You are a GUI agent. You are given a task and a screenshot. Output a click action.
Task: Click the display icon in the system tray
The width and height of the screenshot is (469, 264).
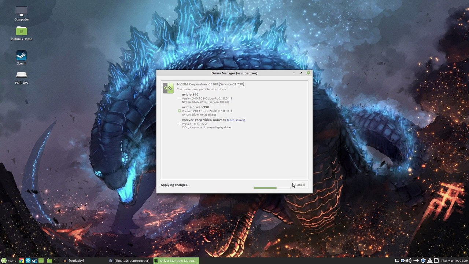point(397,261)
